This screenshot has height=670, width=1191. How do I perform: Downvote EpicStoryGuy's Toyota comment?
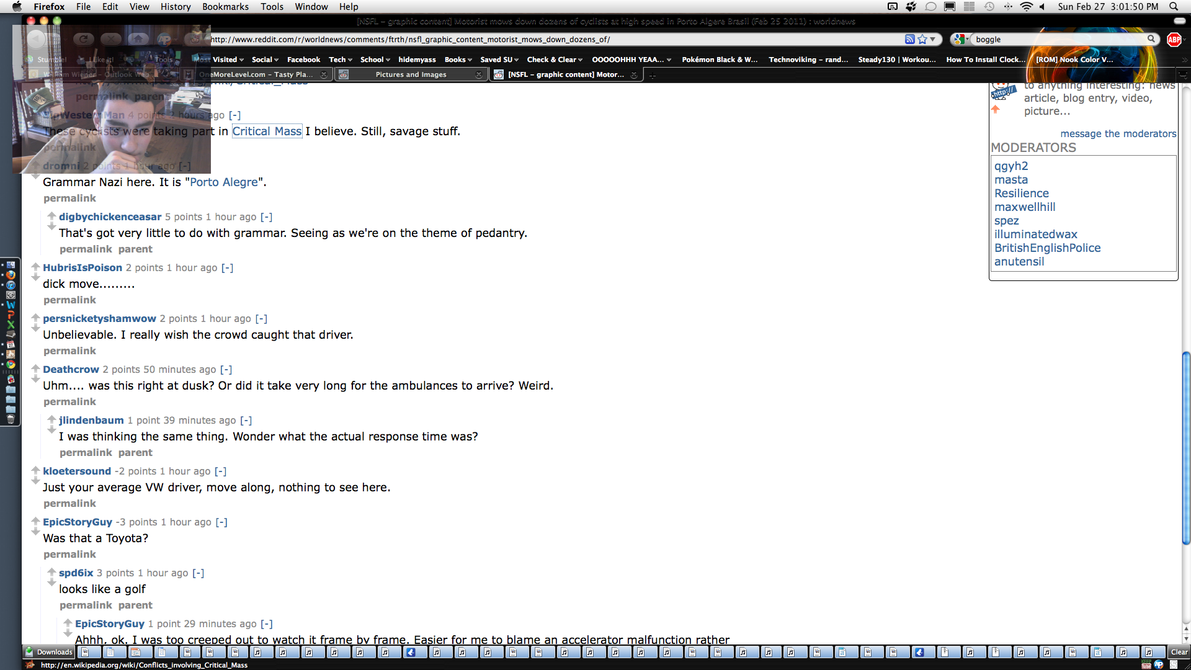click(35, 532)
